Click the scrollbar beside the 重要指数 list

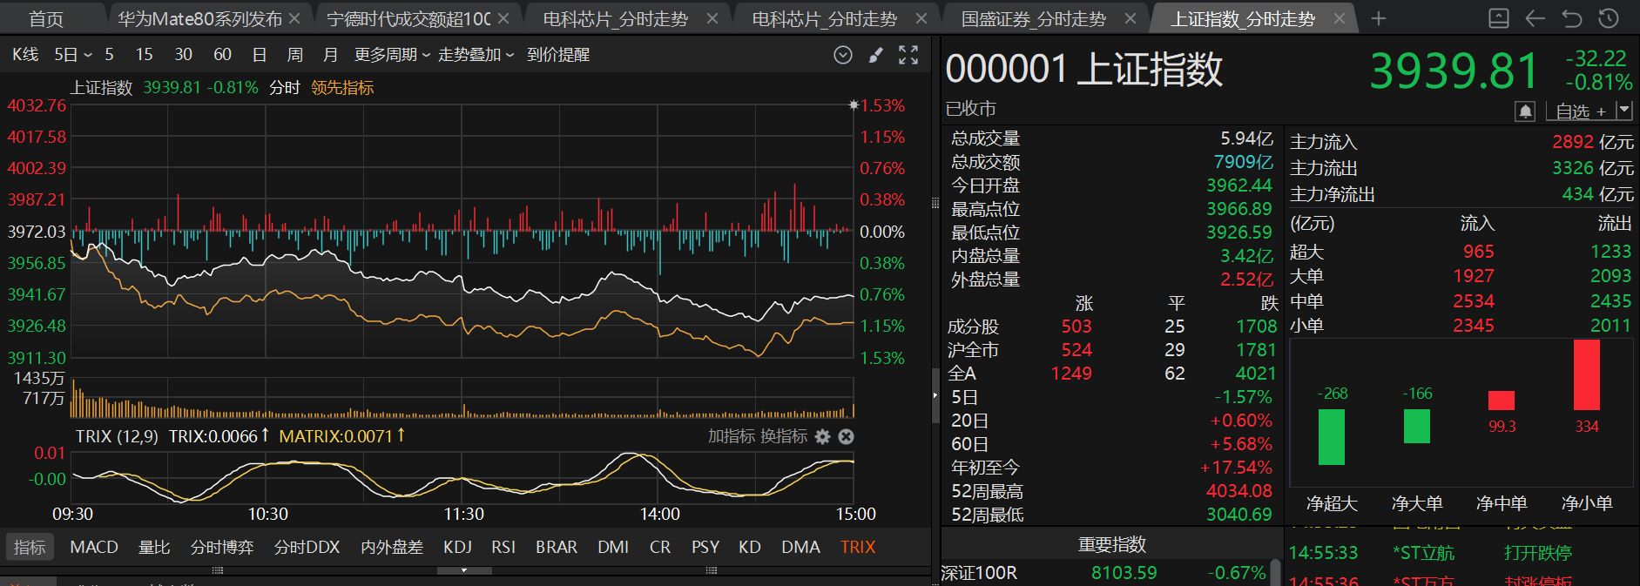[x=1276, y=572]
